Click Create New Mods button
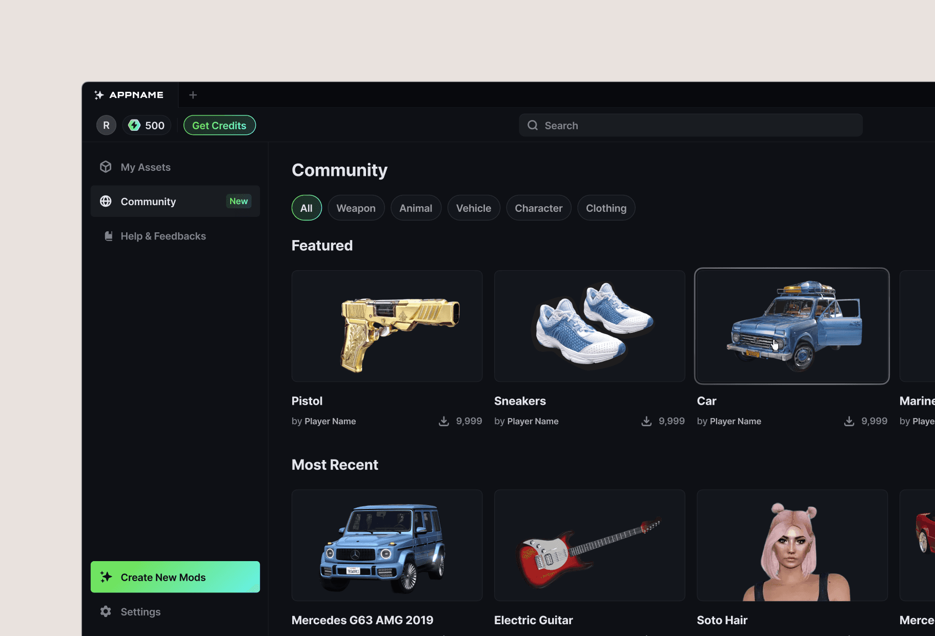 [x=175, y=577]
